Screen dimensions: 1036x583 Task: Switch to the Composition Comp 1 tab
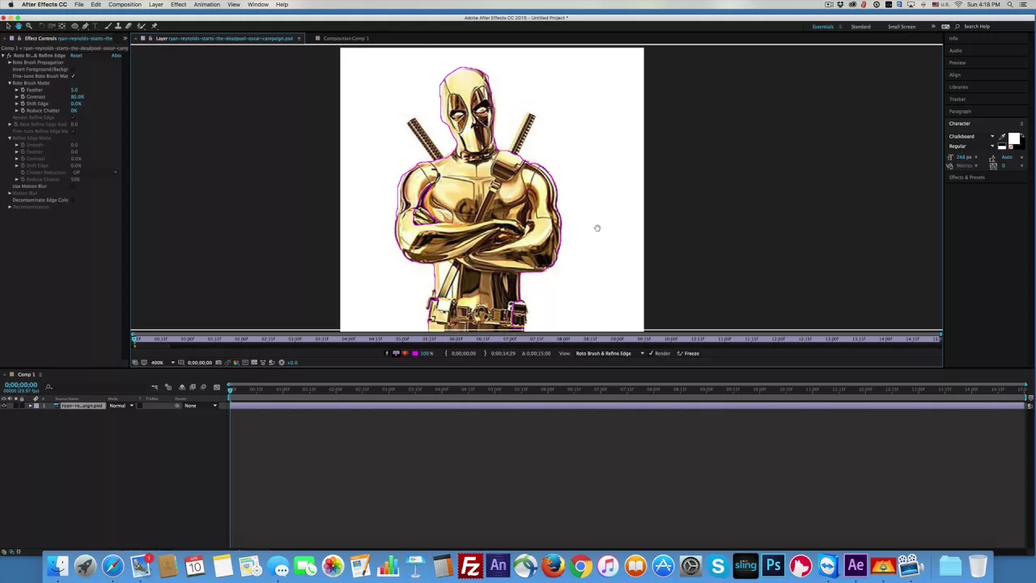click(x=346, y=38)
